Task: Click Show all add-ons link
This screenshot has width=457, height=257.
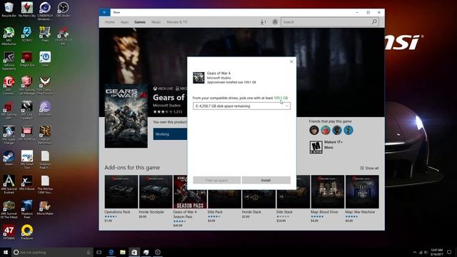Action: [369, 168]
